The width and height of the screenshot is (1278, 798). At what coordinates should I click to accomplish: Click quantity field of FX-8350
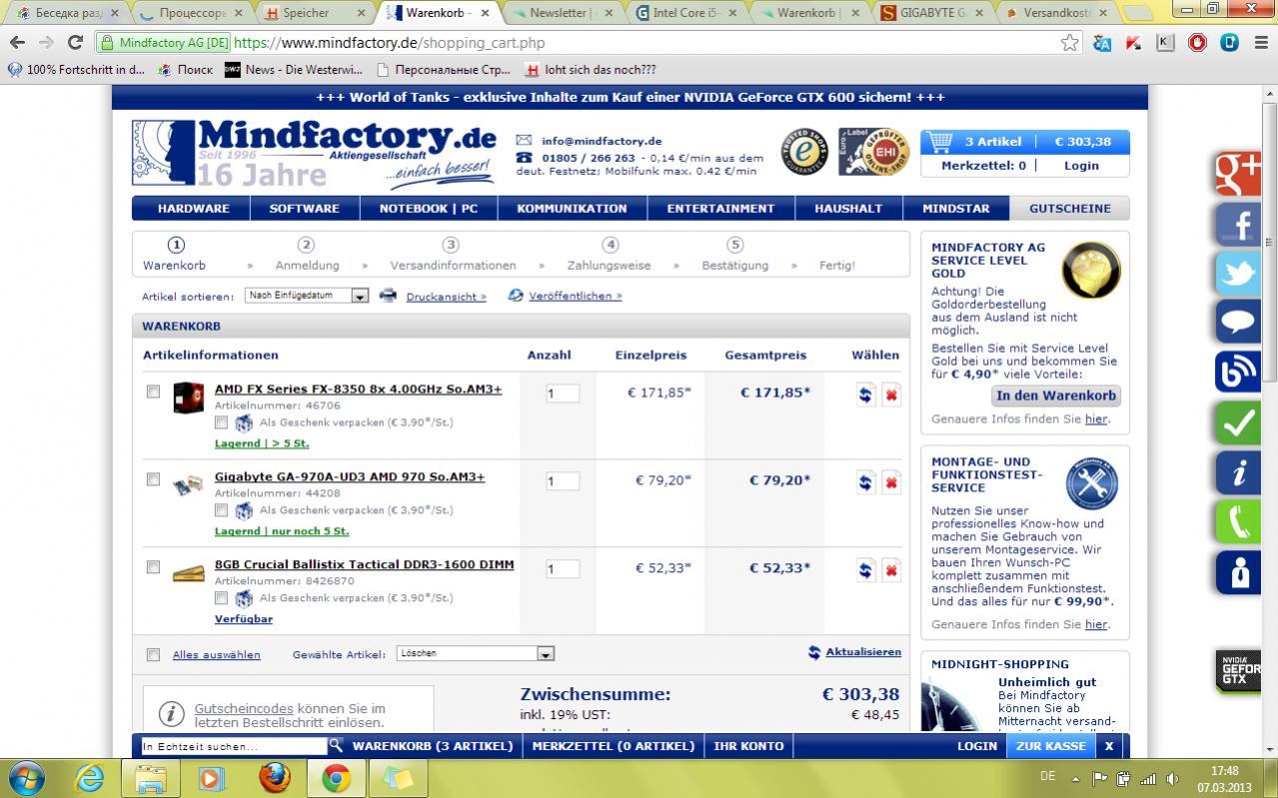(x=563, y=394)
